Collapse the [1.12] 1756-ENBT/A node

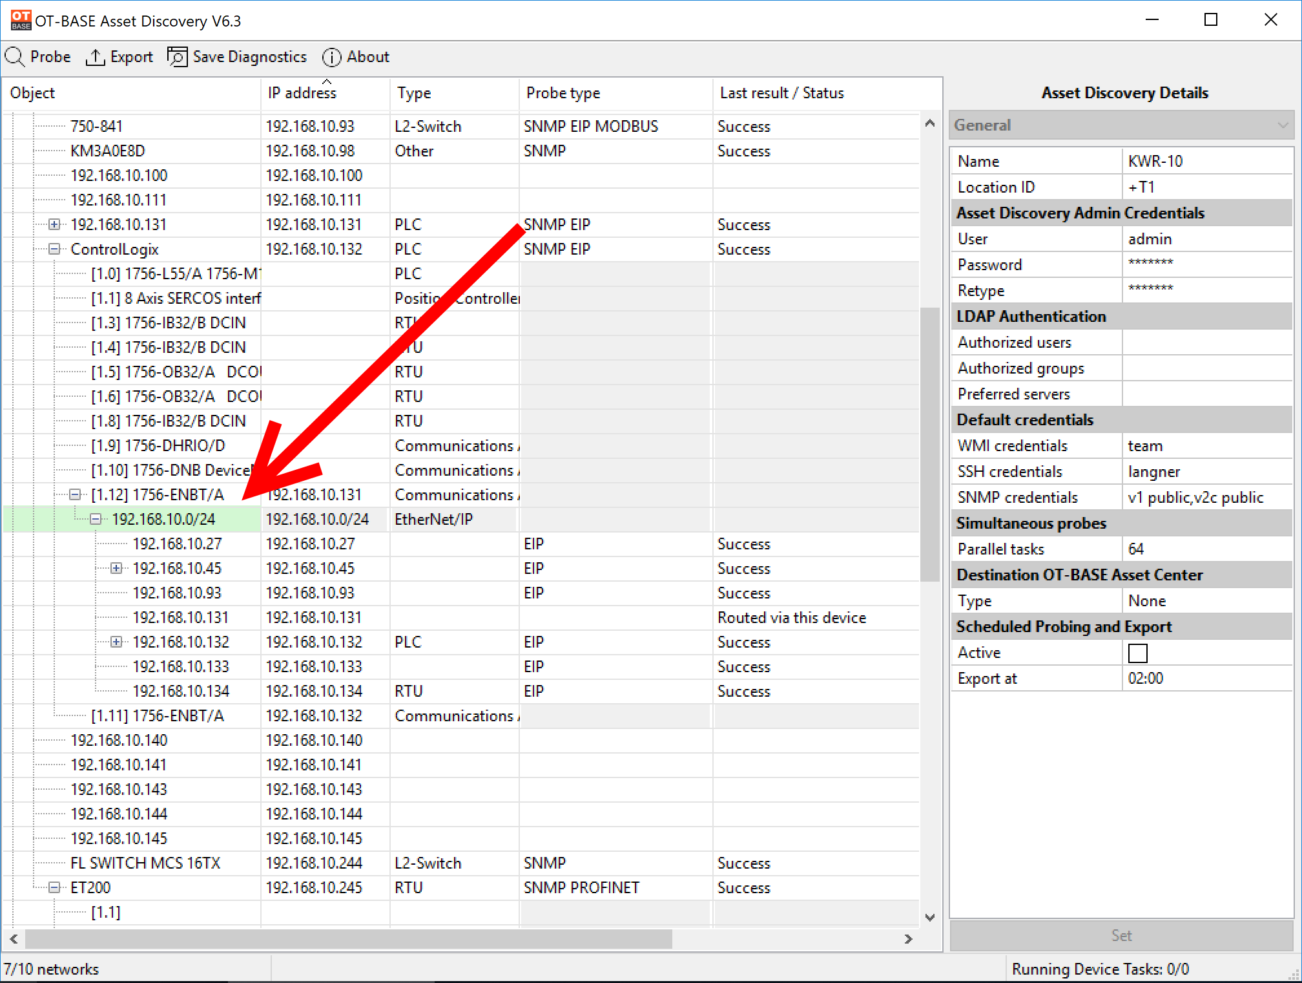(x=75, y=494)
